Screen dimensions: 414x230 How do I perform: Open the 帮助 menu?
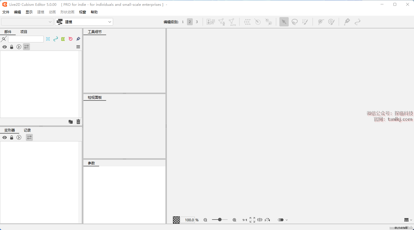coord(94,12)
